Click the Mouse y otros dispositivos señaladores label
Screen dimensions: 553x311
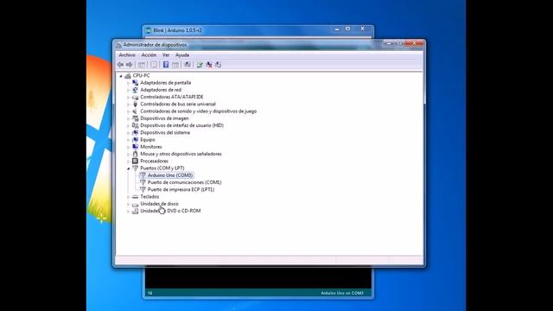click(x=181, y=154)
